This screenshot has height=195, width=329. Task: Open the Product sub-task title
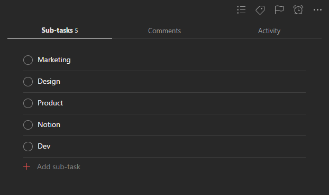pyautogui.click(x=50, y=103)
